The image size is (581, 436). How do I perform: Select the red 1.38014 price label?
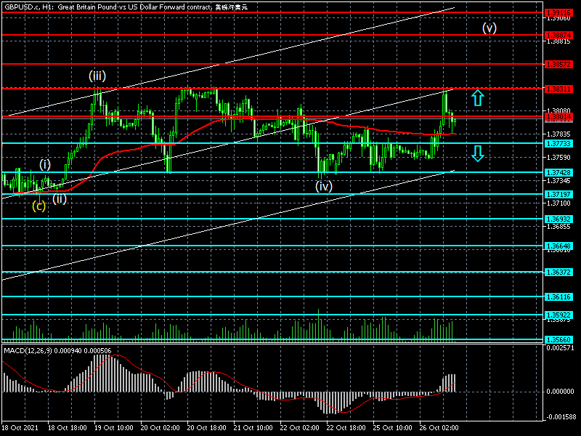558,117
